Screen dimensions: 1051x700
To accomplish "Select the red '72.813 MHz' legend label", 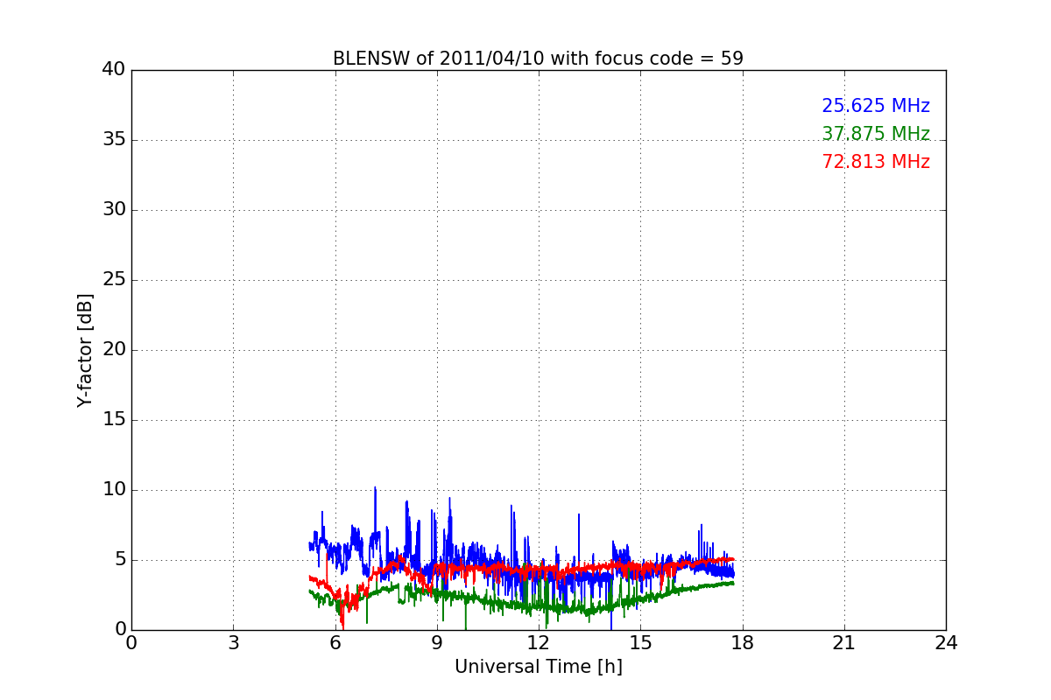I will [876, 162].
